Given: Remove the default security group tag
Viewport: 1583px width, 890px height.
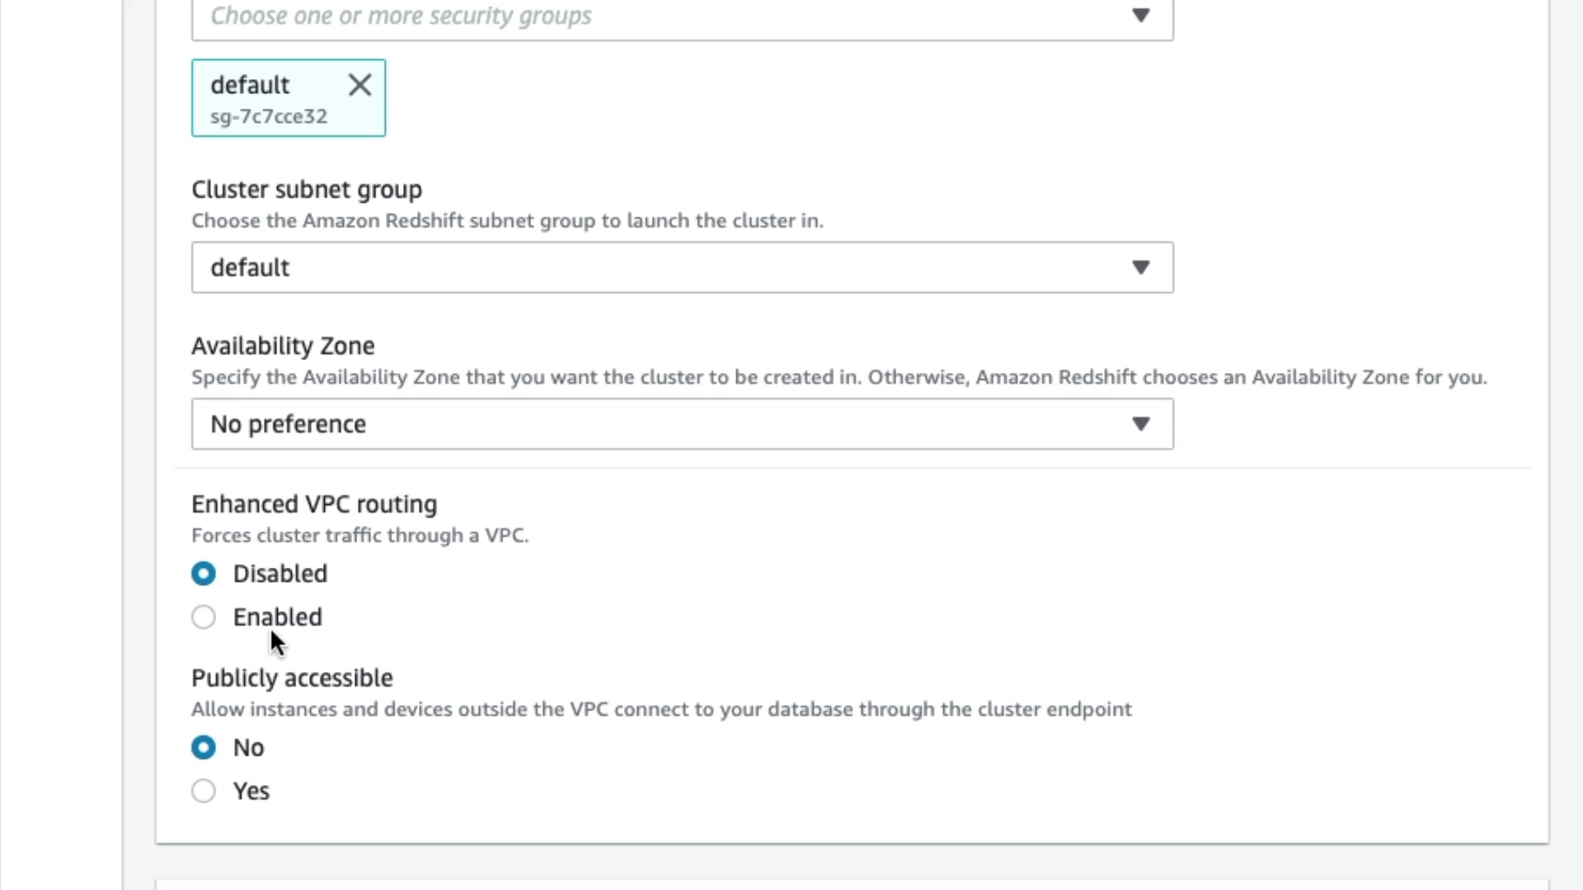Looking at the screenshot, I should tap(359, 85).
